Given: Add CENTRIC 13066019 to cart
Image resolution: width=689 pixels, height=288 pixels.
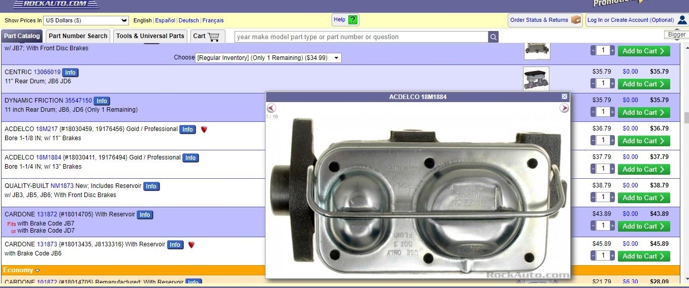Looking at the screenshot, I should click(x=644, y=84).
